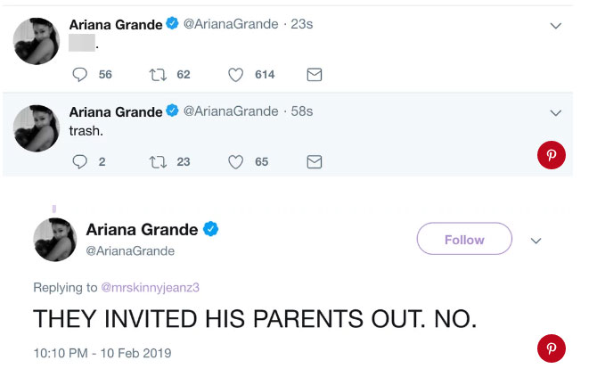Click Pinterest save button near tweet timestamp
597x385 pixels.
coord(552,348)
